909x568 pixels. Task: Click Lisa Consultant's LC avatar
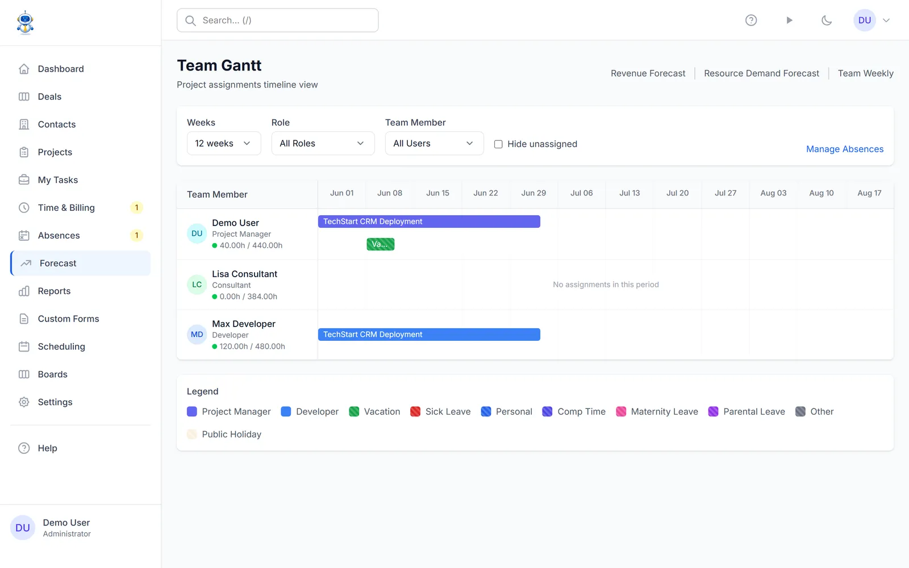pyautogui.click(x=197, y=285)
